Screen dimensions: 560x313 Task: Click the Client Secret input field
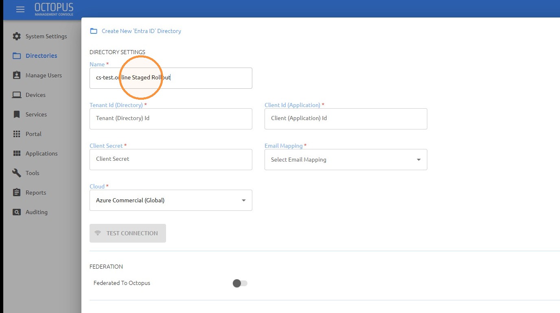[171, 160]
